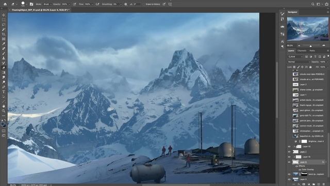Switch to the Paths tab
This screenshot has width=330, height=186.
(312, 51)
